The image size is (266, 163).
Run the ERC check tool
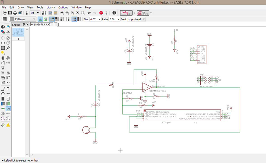click(x=3, y=125)
